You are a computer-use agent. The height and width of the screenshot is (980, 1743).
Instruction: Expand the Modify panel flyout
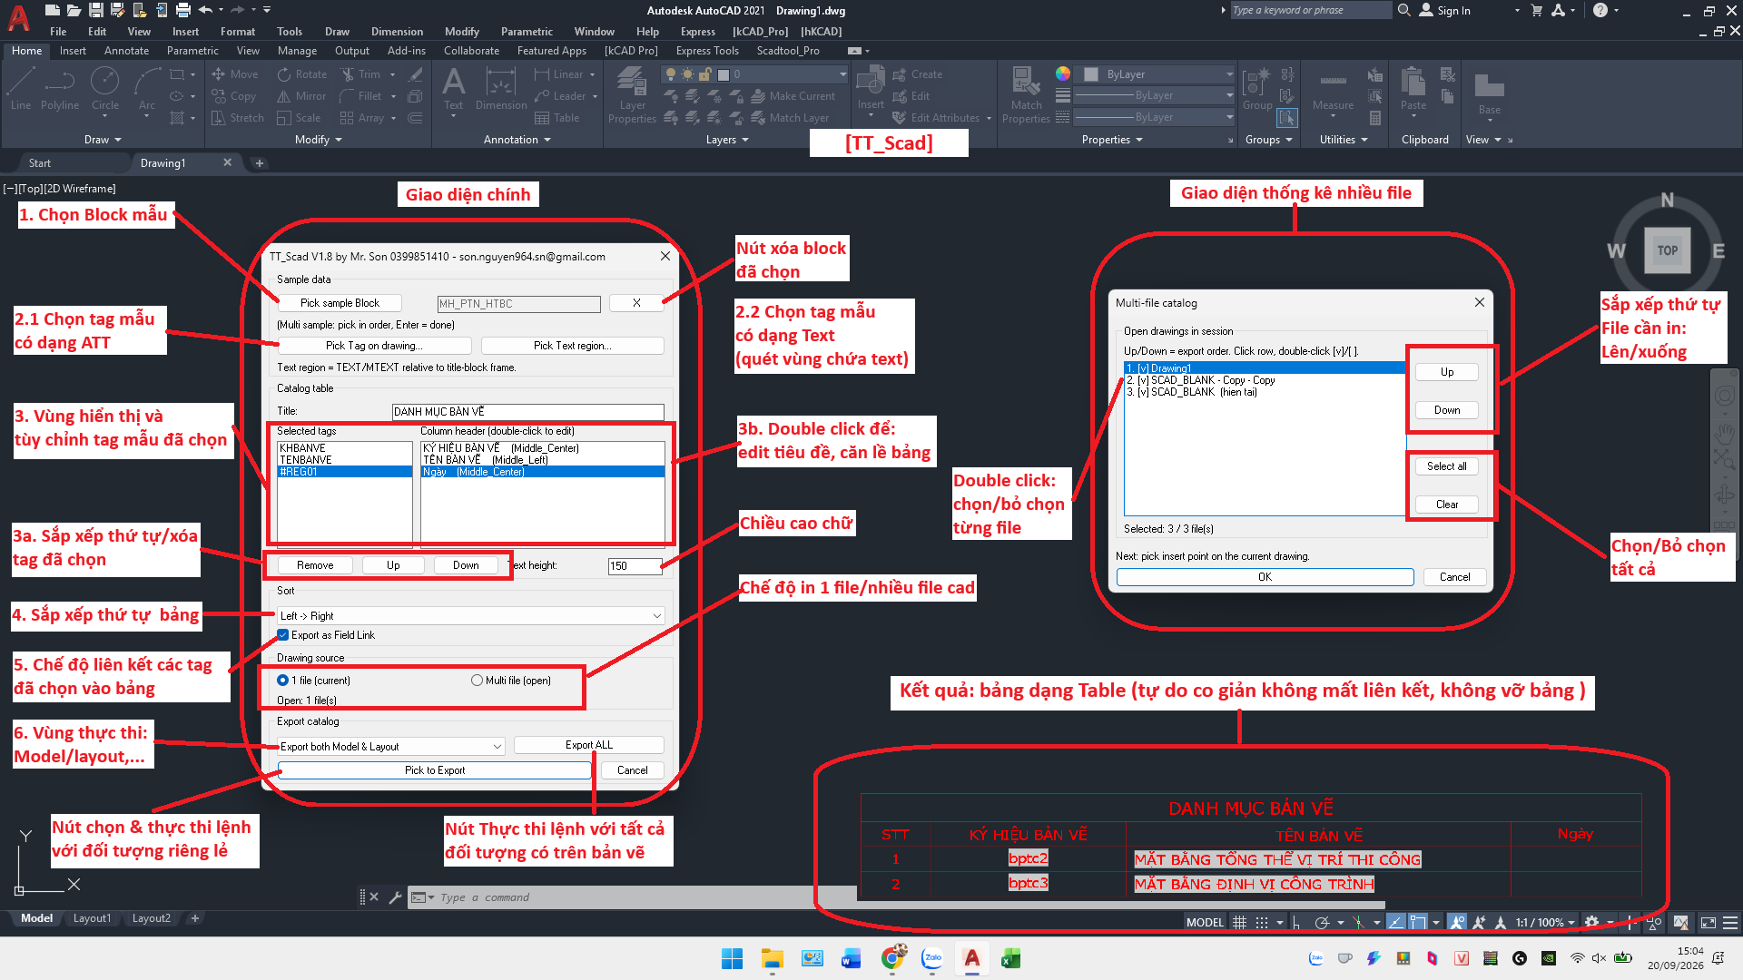pos(319,140)
